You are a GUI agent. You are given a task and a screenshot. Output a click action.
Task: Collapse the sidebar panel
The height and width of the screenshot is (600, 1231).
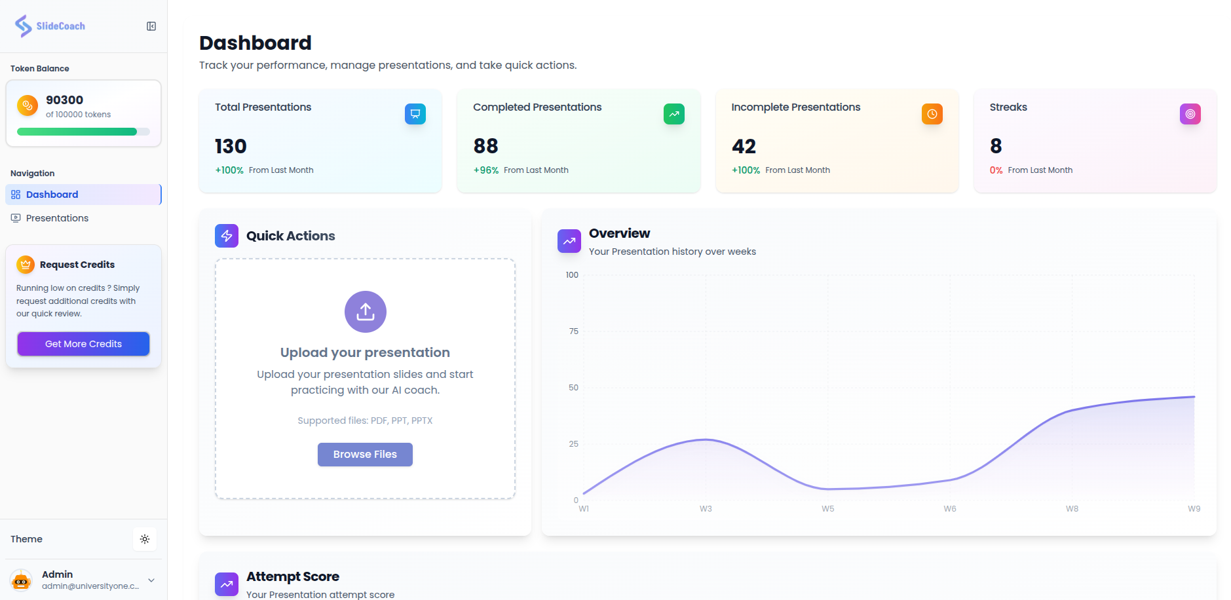(151, 26)
